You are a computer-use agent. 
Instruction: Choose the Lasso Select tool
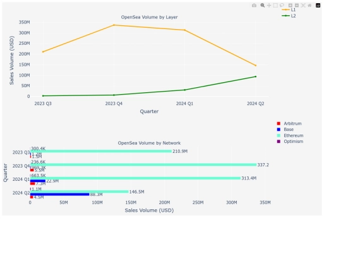coord(282,5)
